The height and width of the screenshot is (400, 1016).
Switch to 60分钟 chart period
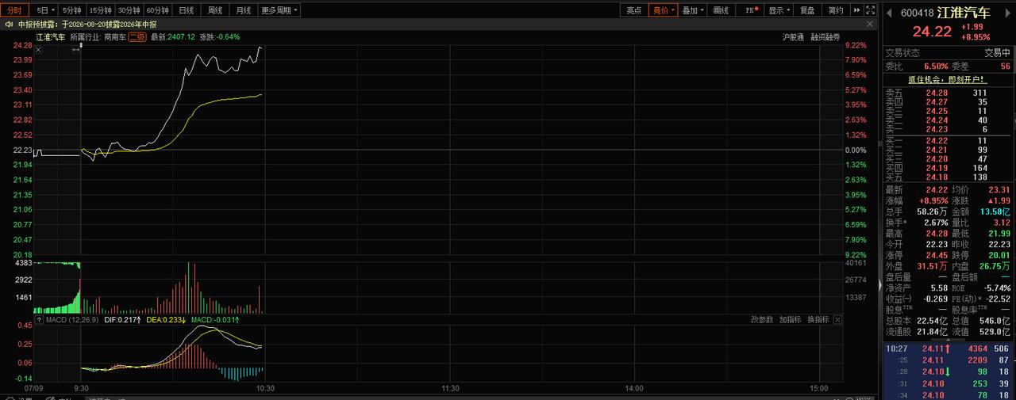157,10
